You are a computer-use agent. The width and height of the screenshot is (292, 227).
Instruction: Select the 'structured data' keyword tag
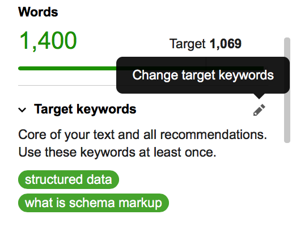(x=69, y=179)
